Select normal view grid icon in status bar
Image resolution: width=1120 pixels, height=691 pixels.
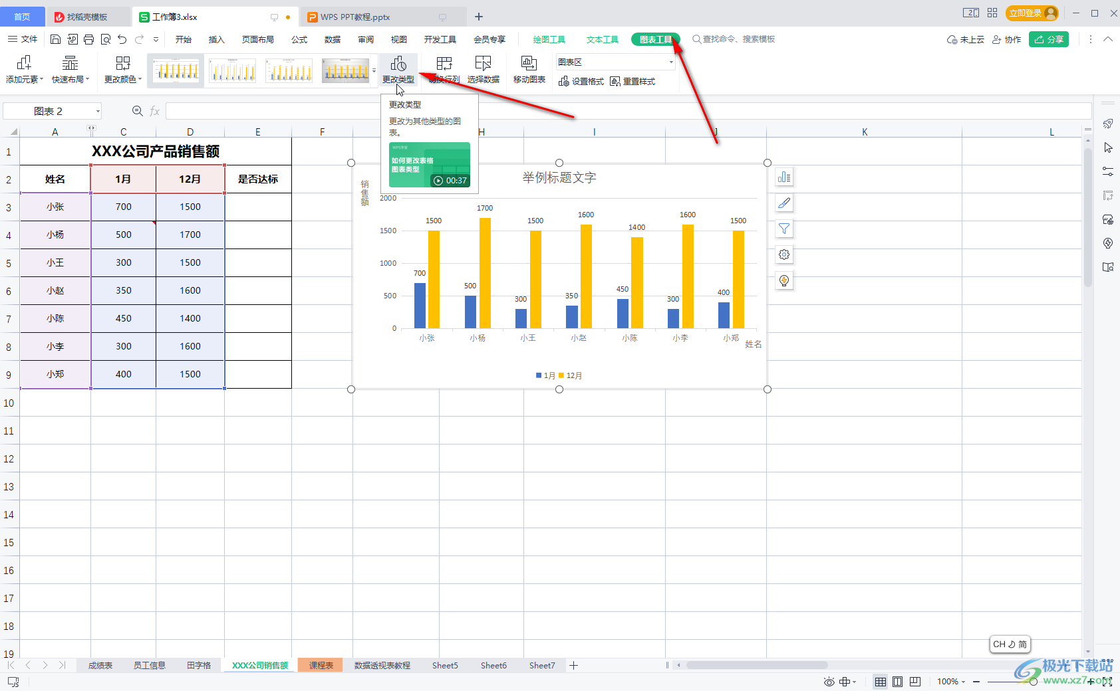[880, 682]
